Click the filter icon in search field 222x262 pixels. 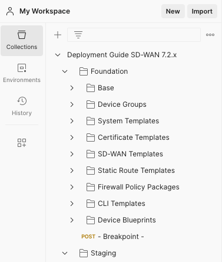[78, 35]
